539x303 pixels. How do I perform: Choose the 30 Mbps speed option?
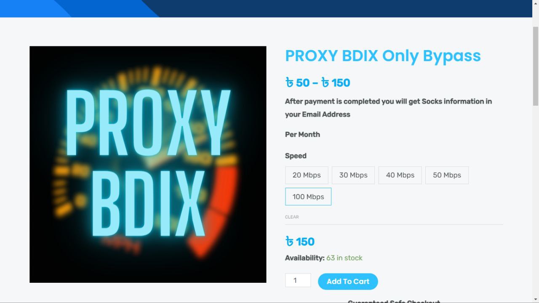click(353, 175)
